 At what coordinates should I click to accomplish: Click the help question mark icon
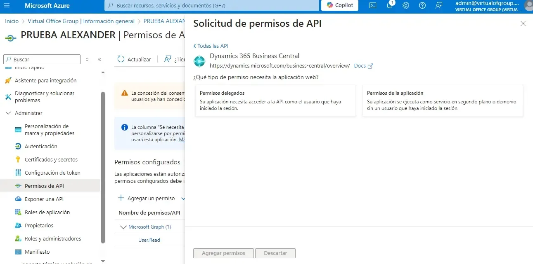click(x=422, y=5)
